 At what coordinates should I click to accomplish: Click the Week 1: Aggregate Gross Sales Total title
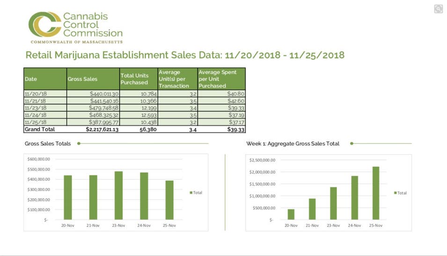tap(293, 143)
